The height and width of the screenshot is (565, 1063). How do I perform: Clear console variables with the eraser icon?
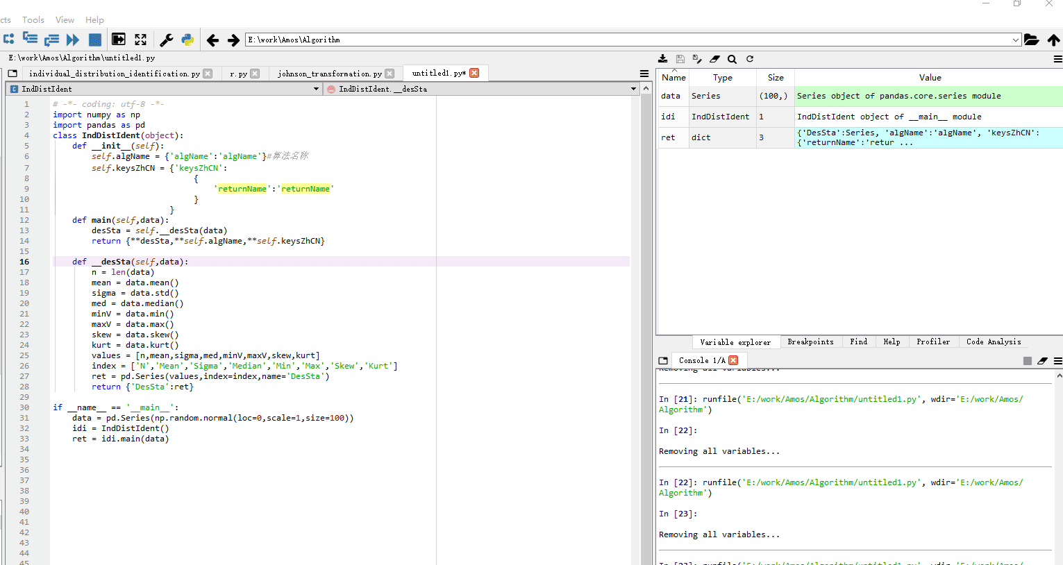(x=1042, y=361)
